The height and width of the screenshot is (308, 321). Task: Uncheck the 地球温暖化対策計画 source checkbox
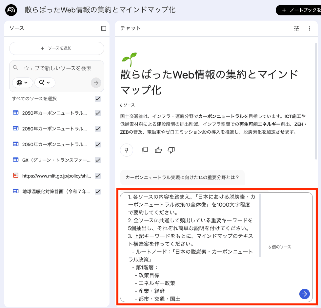[97, 192]
